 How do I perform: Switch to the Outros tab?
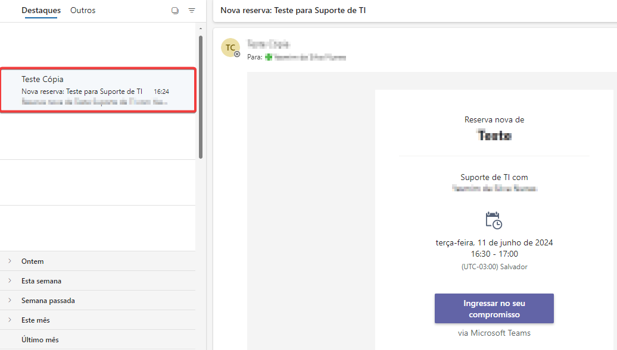click(83, 10)
